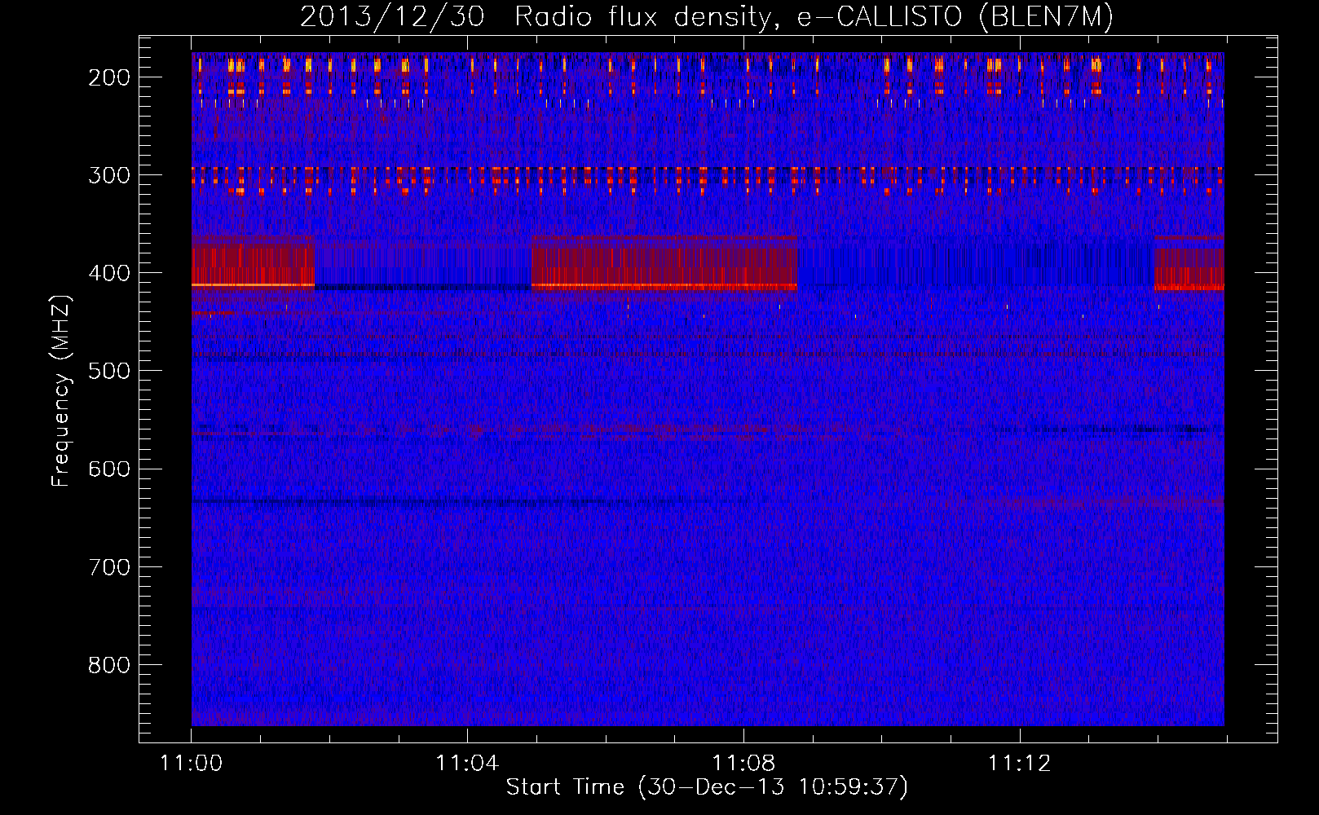
Task: Click the wide red band between 11:05 and 11:08
Action: 664,262
